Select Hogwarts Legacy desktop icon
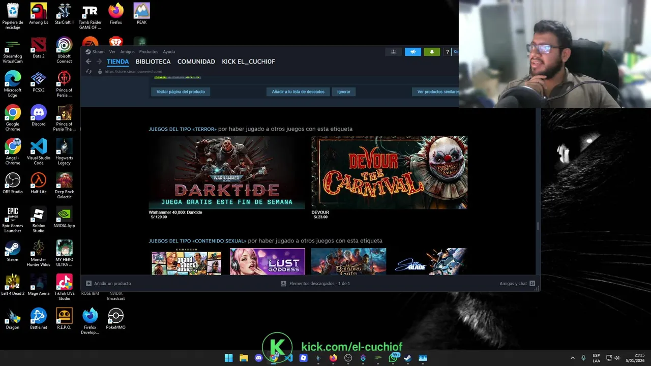This screenshot has height=366, width=651. [x=64, y=152]
